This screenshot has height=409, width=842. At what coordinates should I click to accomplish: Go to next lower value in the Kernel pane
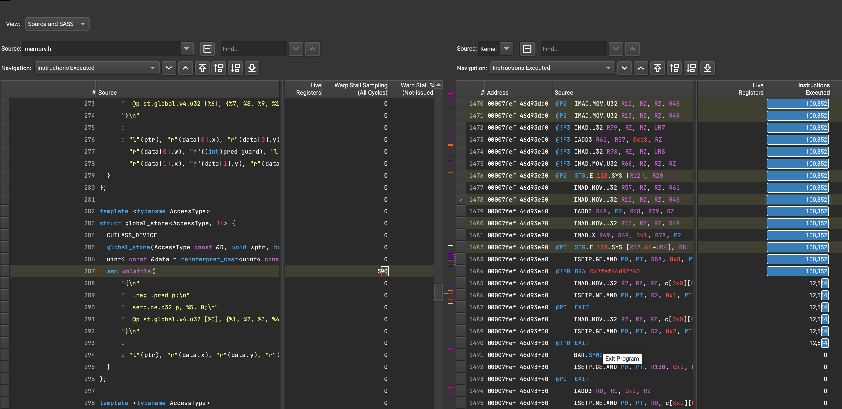coord(691,68)
